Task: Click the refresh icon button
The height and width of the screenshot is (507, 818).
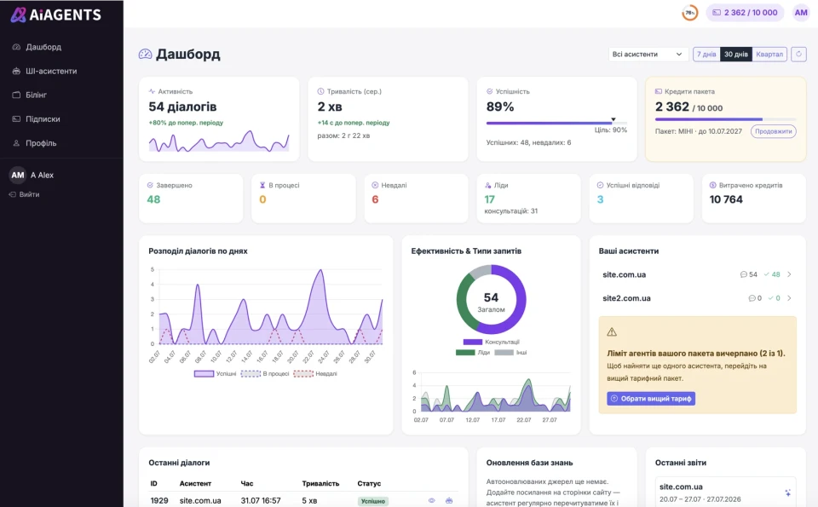Action: pyautogui.click(x=798, y=55)
